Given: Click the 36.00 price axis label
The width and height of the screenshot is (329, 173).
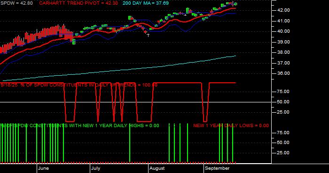Looking at the screenshot, I should [284, 73].
